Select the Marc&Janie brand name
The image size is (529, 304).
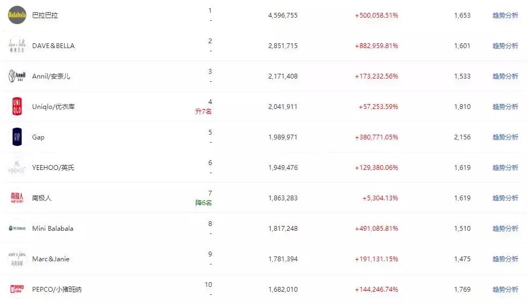coord(51,259)
